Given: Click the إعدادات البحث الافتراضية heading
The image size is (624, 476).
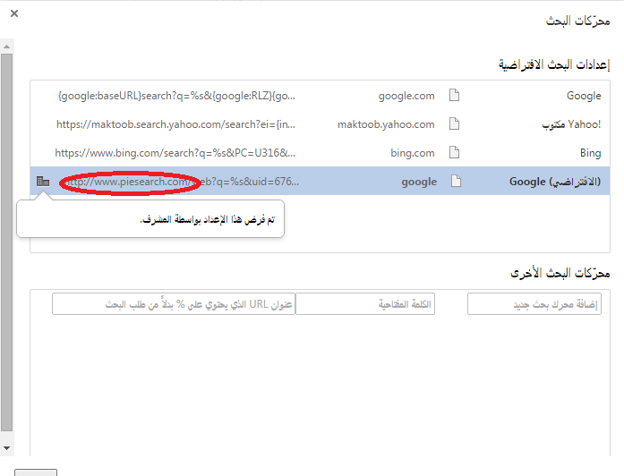Looking at the screenshot, I should point(554,64).
